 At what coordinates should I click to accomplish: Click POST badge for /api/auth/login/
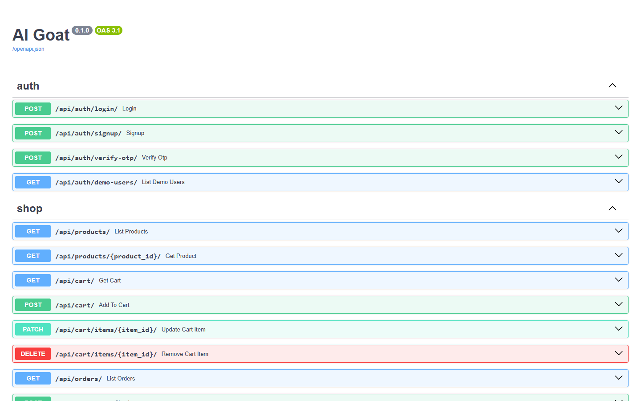(33, 109)
